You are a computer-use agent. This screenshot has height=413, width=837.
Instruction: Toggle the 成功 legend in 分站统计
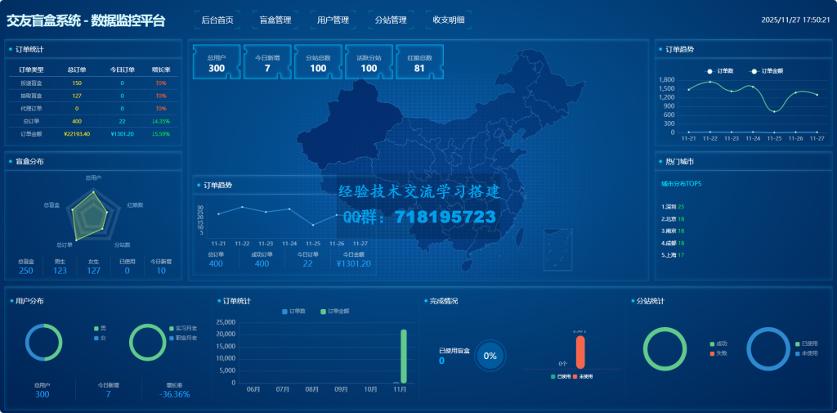click(x=718, y=344)
